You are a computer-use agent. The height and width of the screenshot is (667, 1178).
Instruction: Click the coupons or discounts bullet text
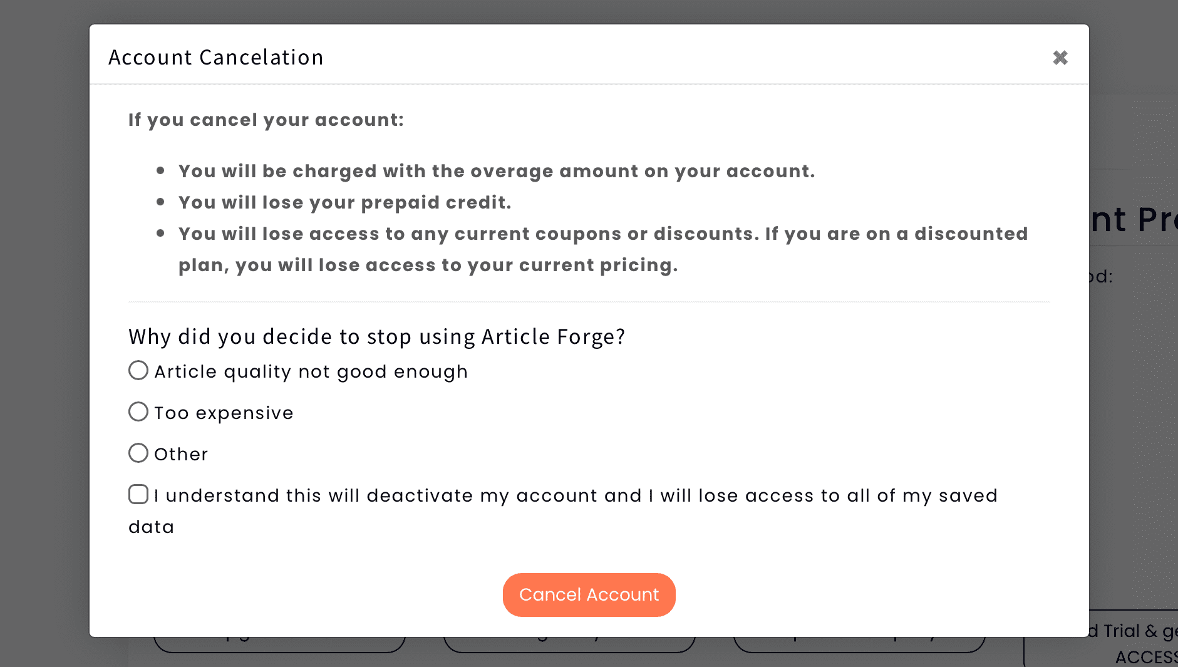[x=602, y=234]
